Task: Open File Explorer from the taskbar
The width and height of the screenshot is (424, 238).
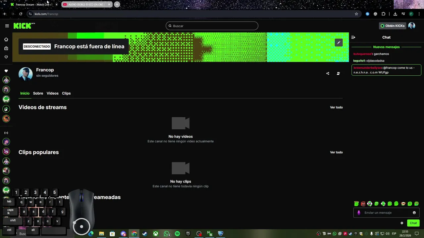Action: point(101,234)
